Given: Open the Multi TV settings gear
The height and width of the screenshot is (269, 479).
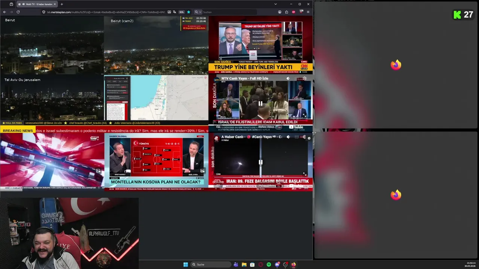Looking at the screenshot, I should click(x=309, y=138).
